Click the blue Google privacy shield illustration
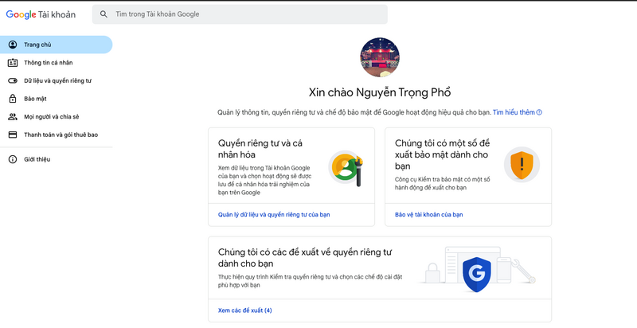637x328 pixels. [478, 275]
